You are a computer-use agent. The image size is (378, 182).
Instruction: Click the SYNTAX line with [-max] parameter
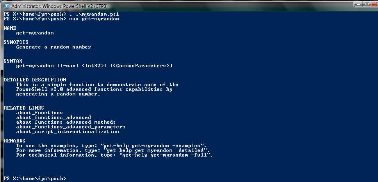94,66
